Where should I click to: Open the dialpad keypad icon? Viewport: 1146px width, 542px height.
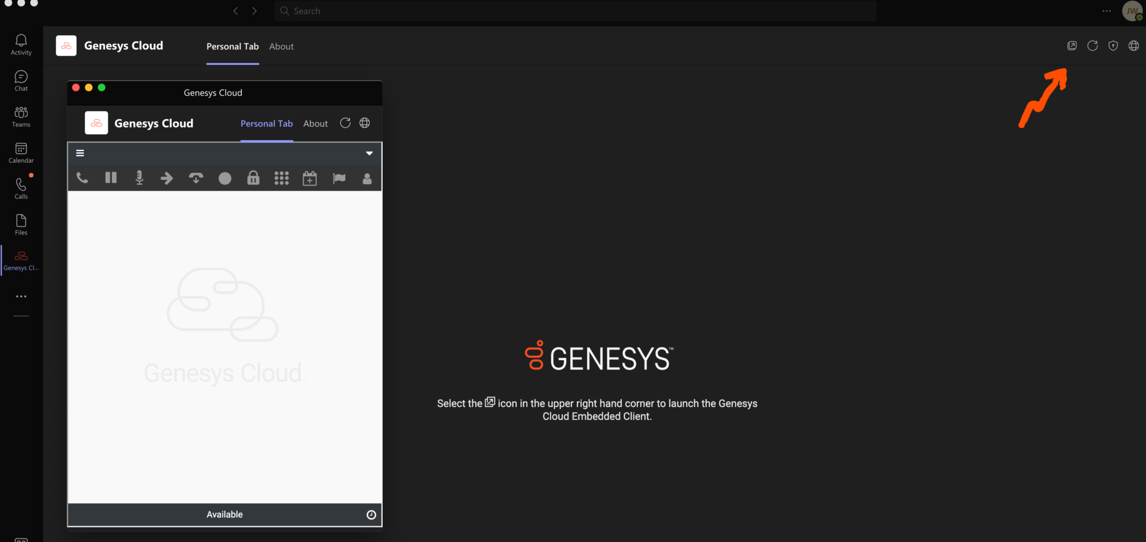(281, 178)
